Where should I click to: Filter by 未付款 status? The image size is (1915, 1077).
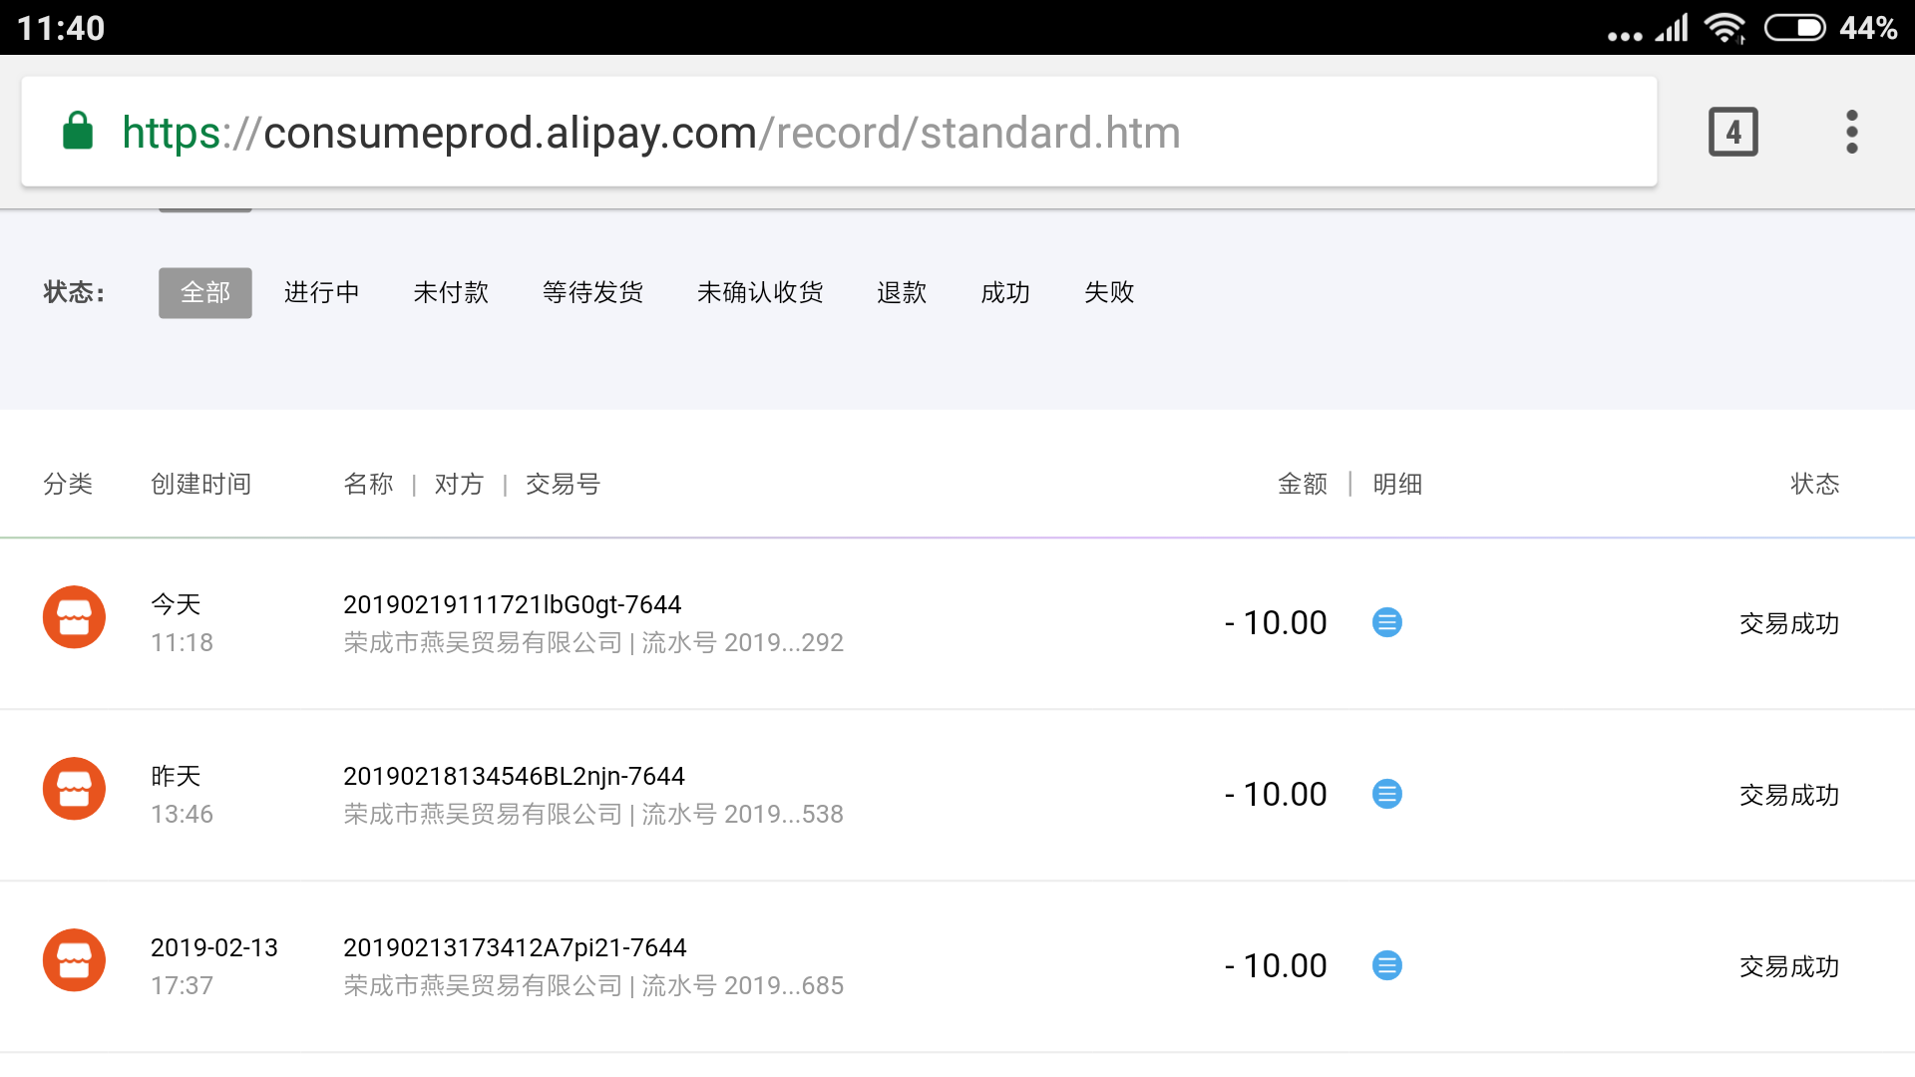click(451, 292)
